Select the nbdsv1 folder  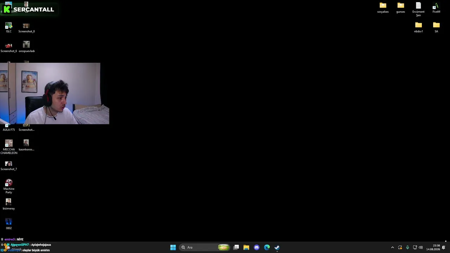tap(418, 27)
